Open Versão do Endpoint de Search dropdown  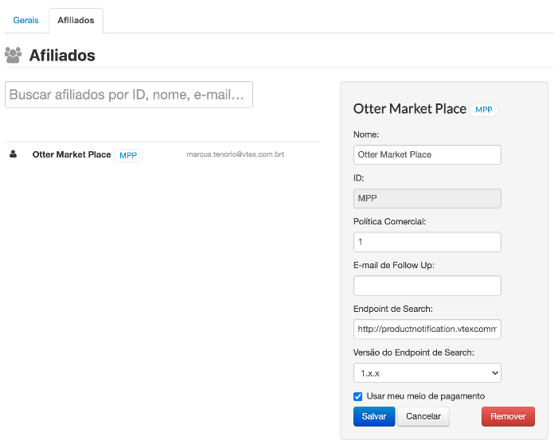tap(427, 372)
